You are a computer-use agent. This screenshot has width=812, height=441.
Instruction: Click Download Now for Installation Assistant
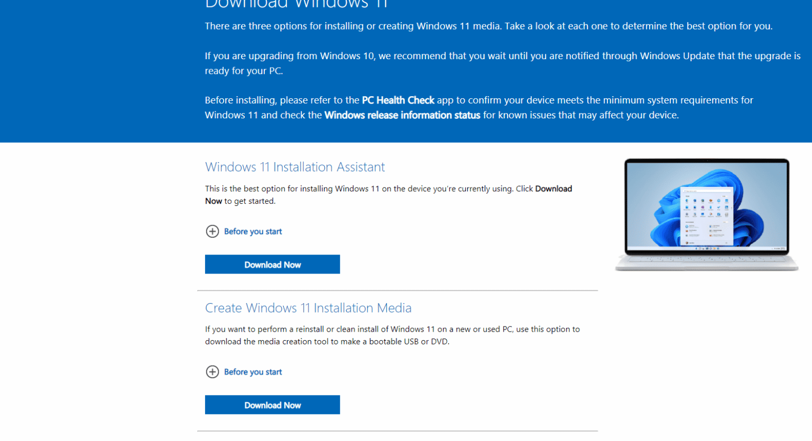click(272, 264)
